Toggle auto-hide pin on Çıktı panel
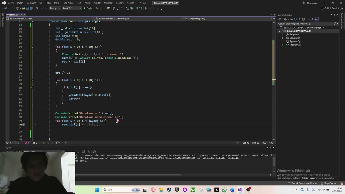The height and width of the screenshot is (194, 345). [x=271, y=147]
